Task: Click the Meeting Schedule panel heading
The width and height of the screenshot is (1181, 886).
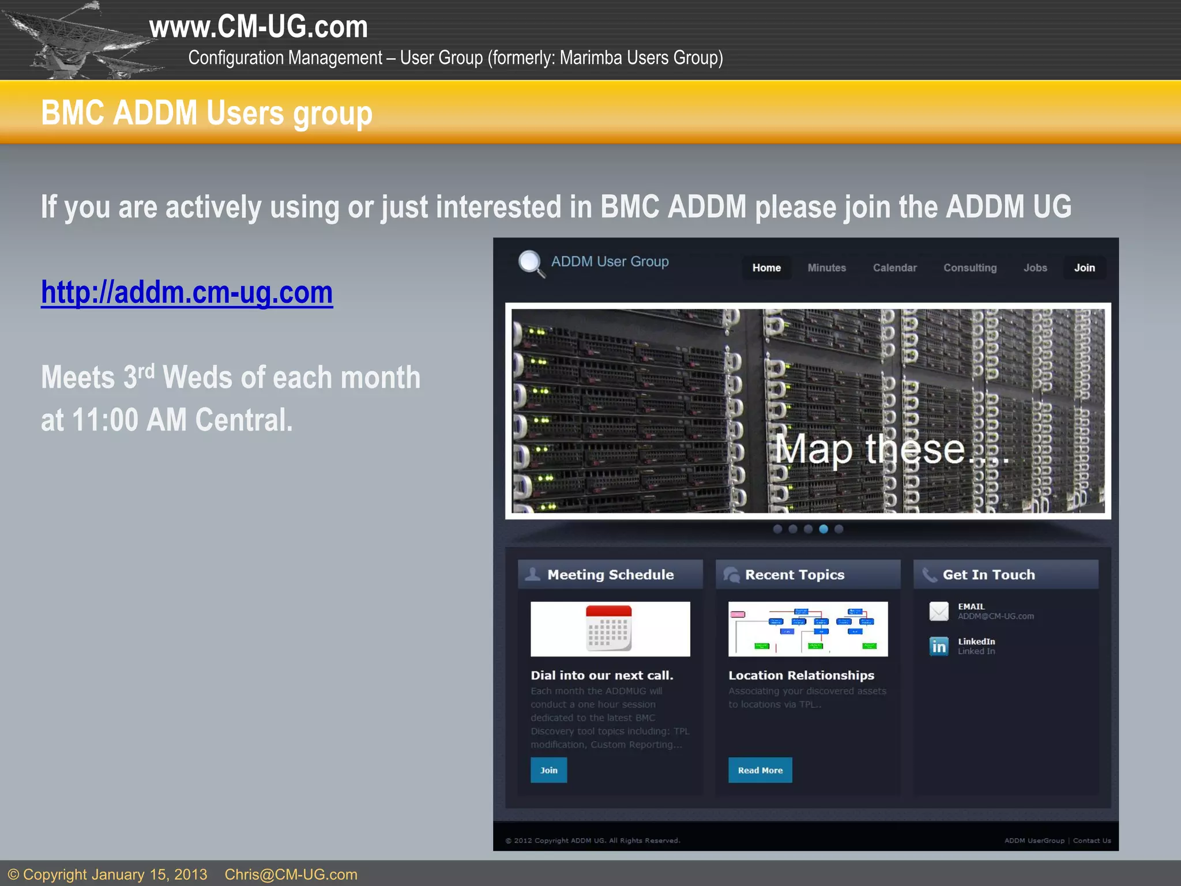Action: pos(610,575)
